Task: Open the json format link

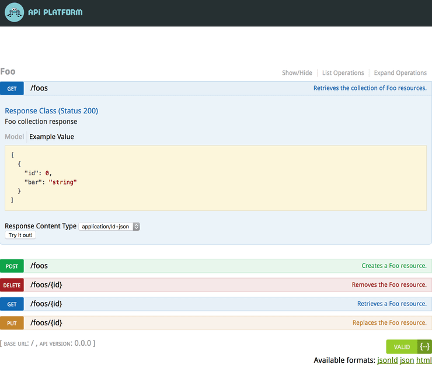Action: tap(407, 360)
